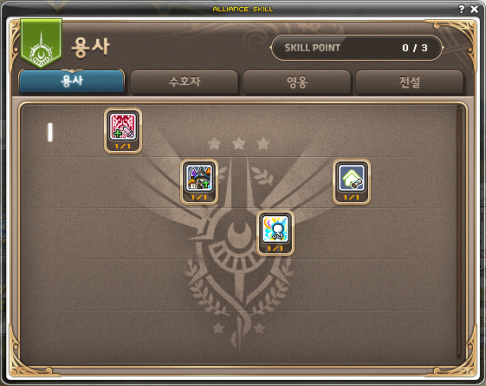Select the green house scroll skill icon
Image resolution: width=486 pixels, height=386 pixels.
(x=352, y=178)
